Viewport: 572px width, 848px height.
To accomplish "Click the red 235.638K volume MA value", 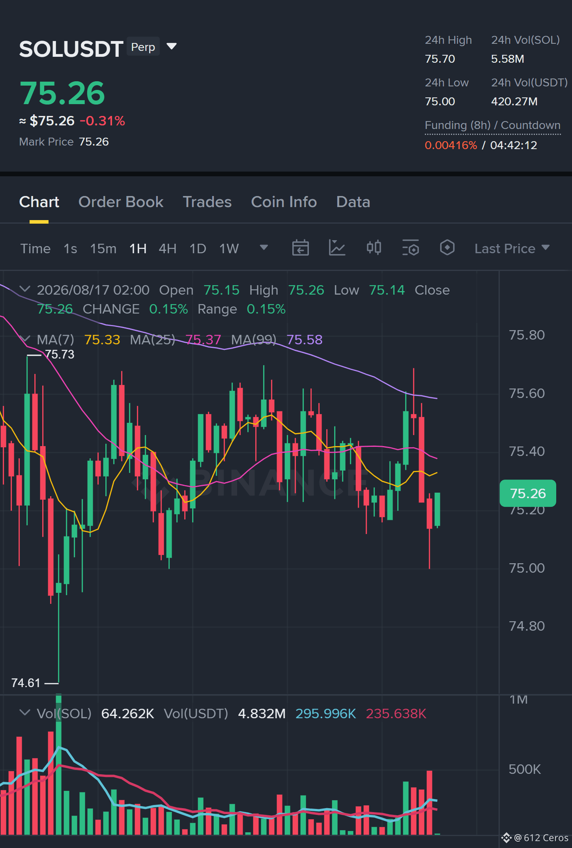I will coord(396,714).
